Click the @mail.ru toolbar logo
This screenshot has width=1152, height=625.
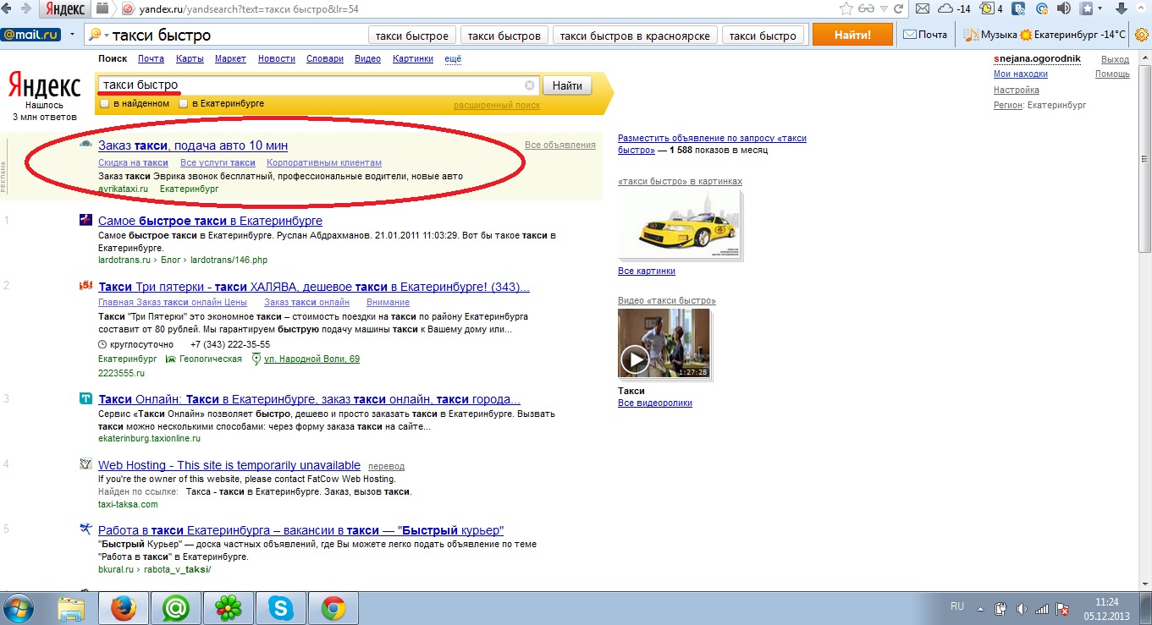point(30,35)
